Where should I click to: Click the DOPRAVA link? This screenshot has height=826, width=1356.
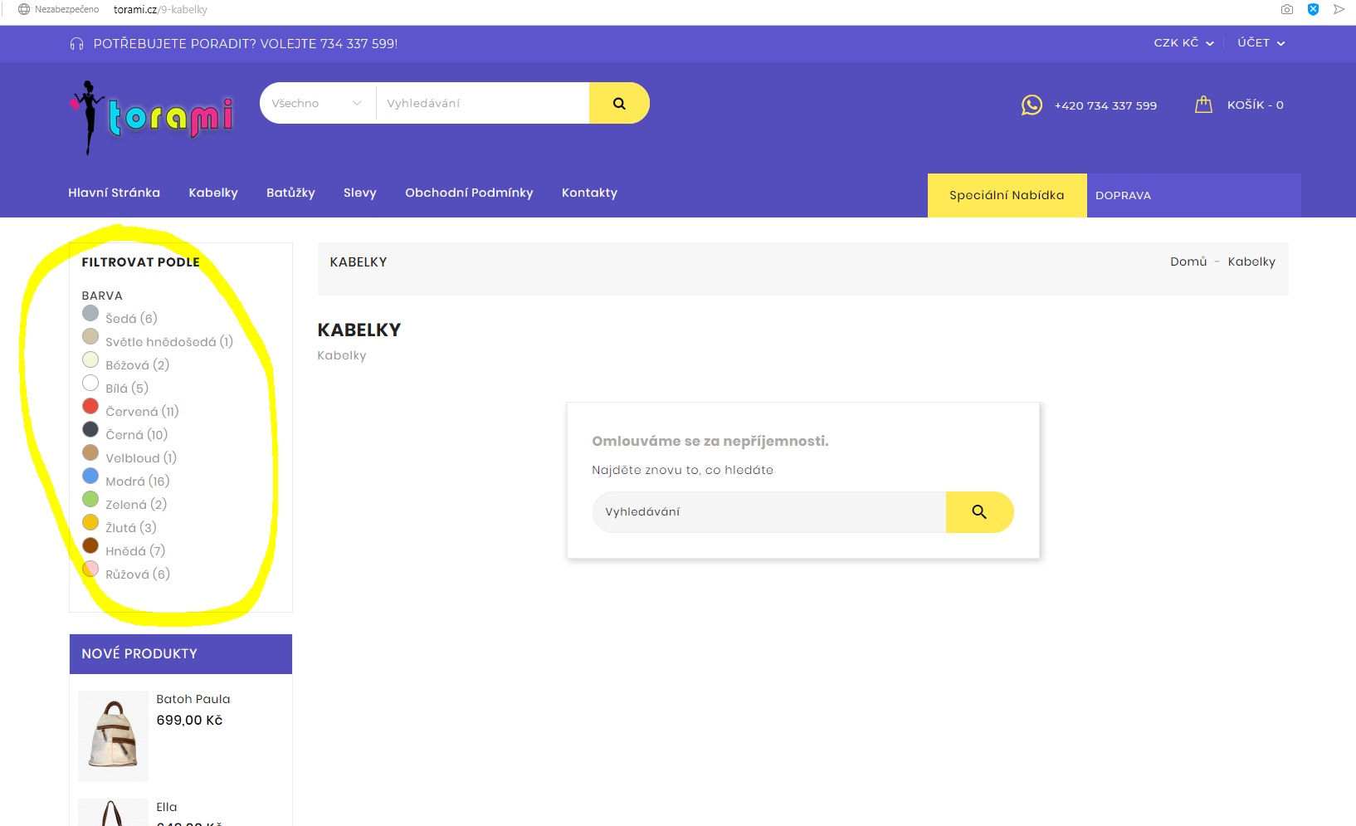1123,196
